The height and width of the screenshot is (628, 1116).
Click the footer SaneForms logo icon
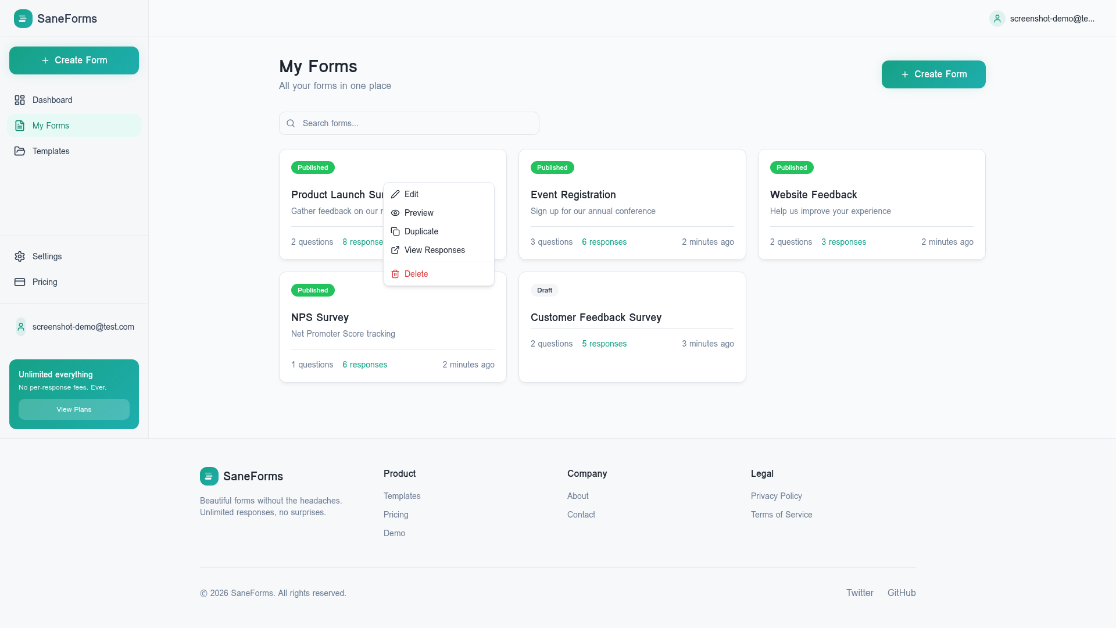coord(209,476)
